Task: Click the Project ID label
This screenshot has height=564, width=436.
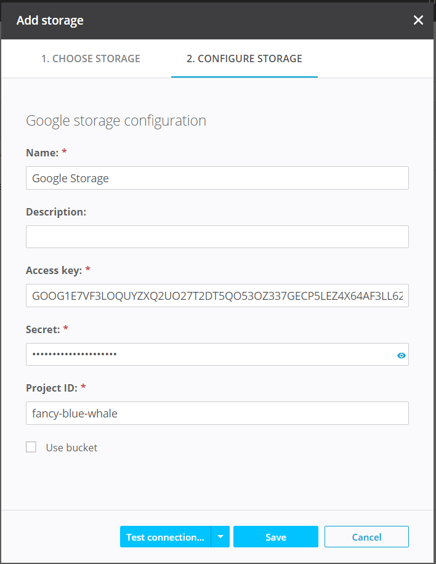Action: point(52,388)
